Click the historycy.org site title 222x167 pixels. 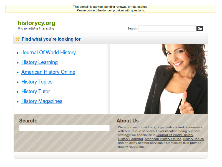37,23
